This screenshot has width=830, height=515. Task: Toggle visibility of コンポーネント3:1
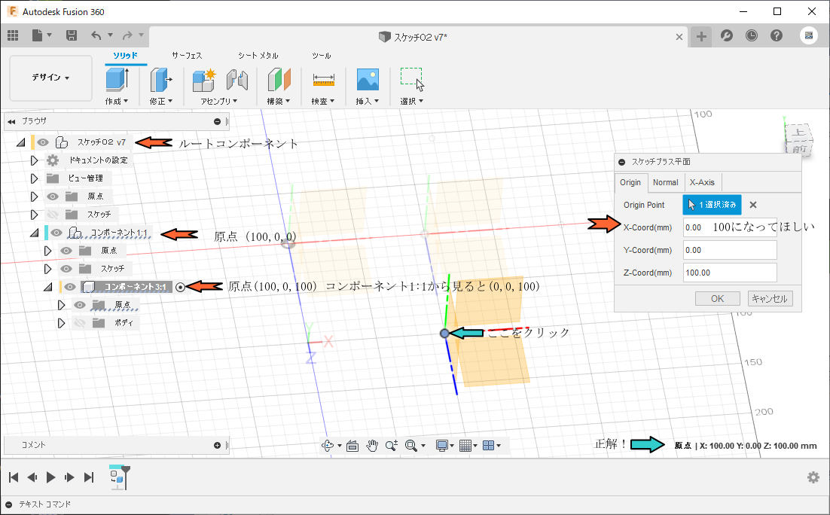(70, 287)
